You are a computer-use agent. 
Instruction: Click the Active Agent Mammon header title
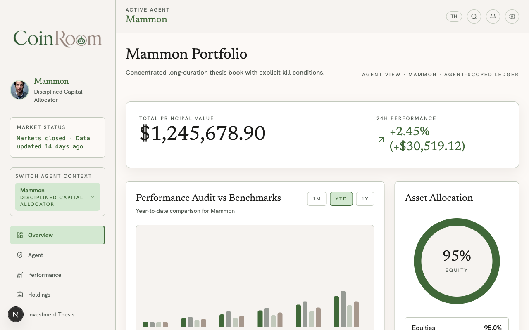pos(146,19)
